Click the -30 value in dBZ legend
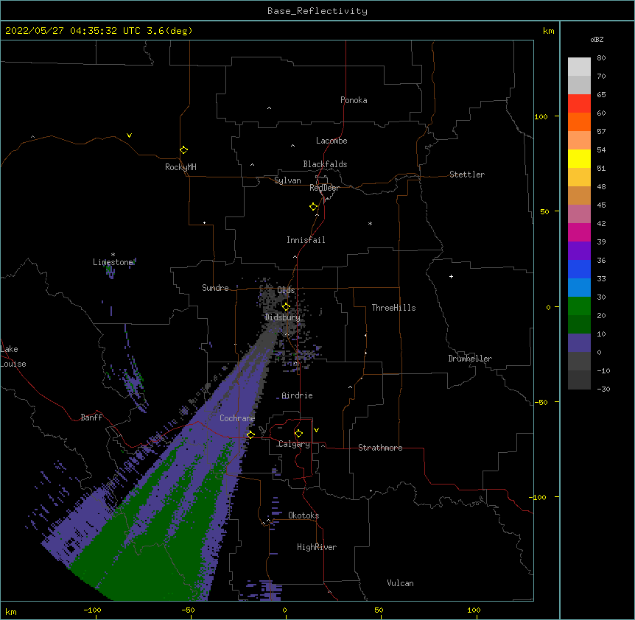Viewport: 635px width, 620px height. pos(603,389)
